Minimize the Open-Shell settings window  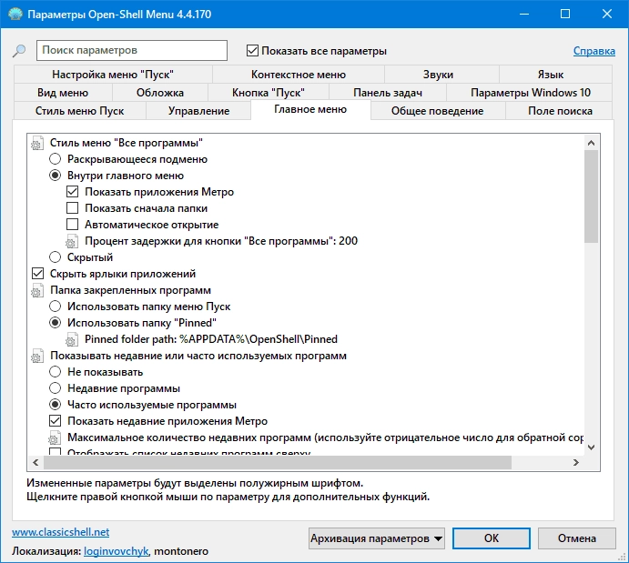524,14
